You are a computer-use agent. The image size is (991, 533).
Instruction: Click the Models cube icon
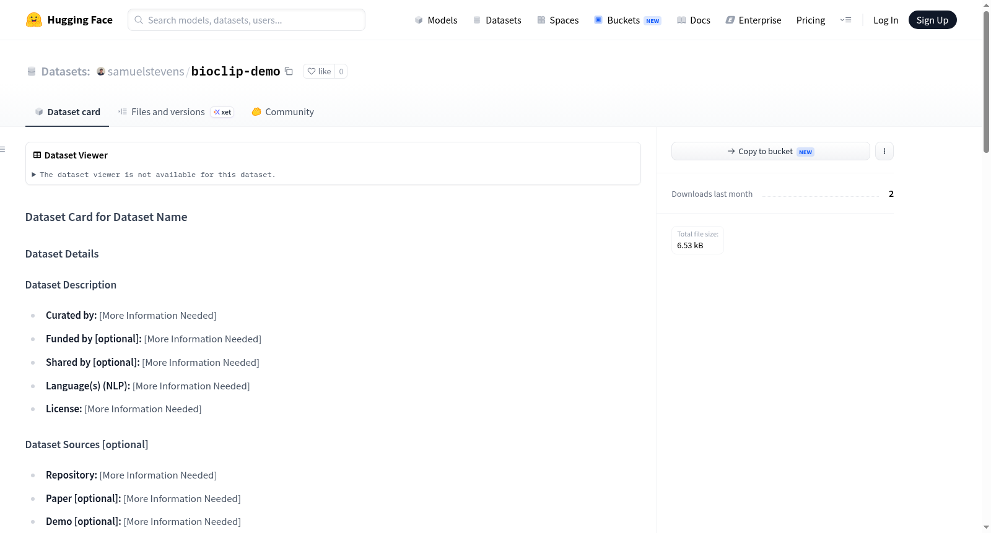[x=419, y=20]
